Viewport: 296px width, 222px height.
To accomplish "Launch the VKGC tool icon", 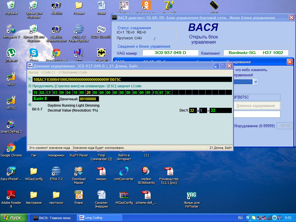I will (x=11, y=77).
